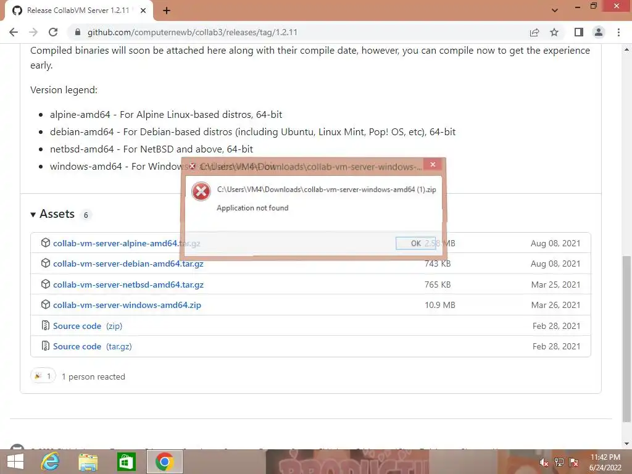632x474 pixels.
Task: Click file icon beside Source code (tar.gz)
Action: pos(46,346)
